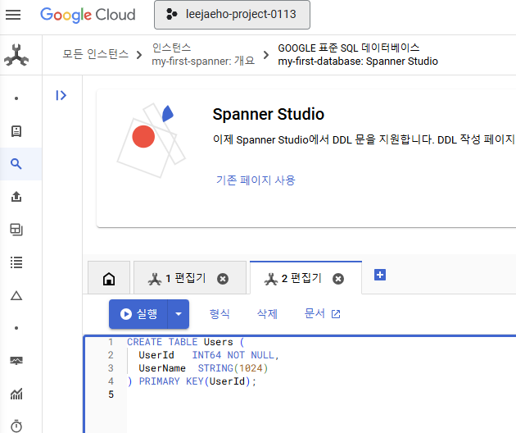Click the Spanner Studio heading
This screenshot has width=516, height=433.
[x=269, y=114]
